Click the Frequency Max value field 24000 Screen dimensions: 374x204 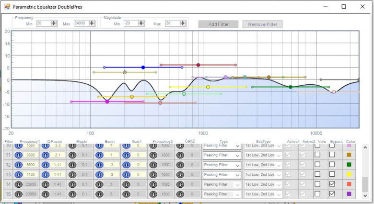coord(82,23)
